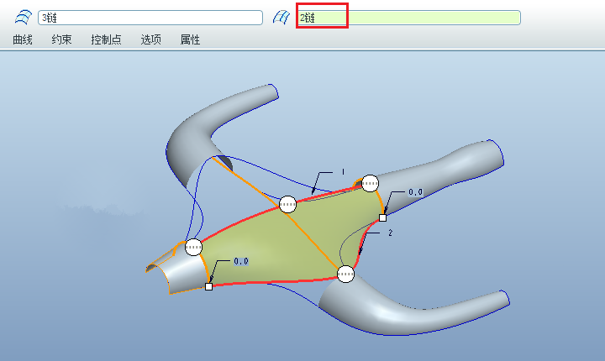This screenshot has width=605, height=361.
Task: Click the round handle on the right tube end
Action: tap(370, 183)
